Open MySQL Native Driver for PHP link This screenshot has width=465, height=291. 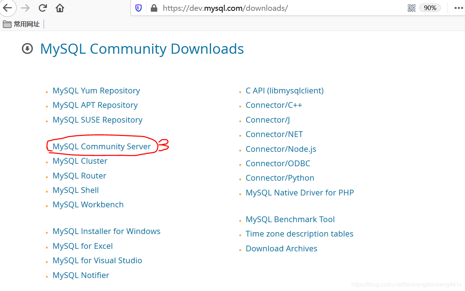click(300, 193)
